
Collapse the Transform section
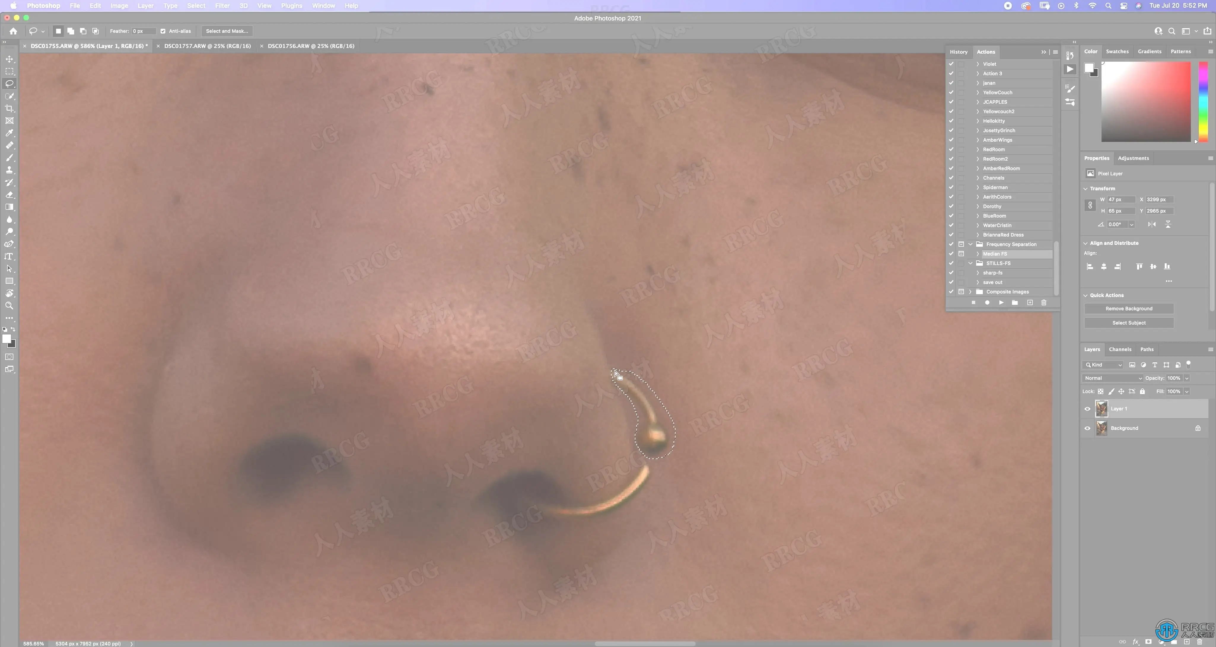[x=1086, y=188]
